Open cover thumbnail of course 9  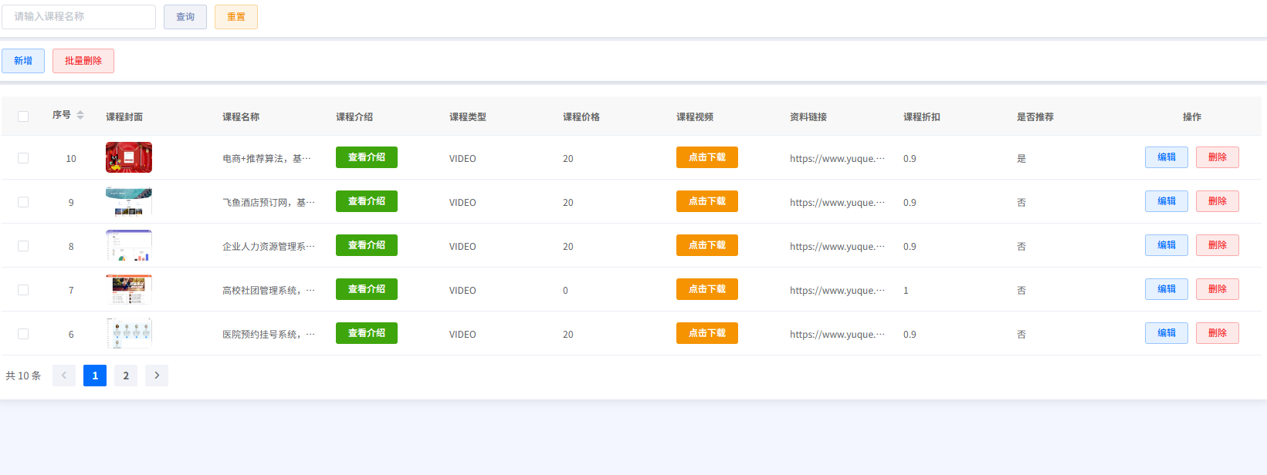click(x=129, y=201)
